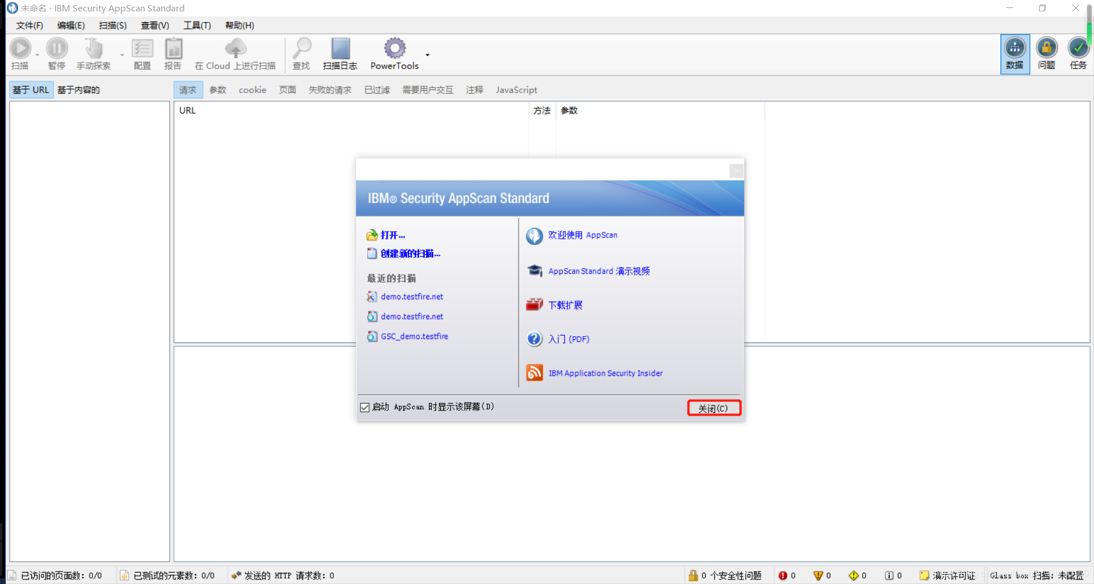
Task: Click the red high severity icon in status bar
Action: coord(783,575)
